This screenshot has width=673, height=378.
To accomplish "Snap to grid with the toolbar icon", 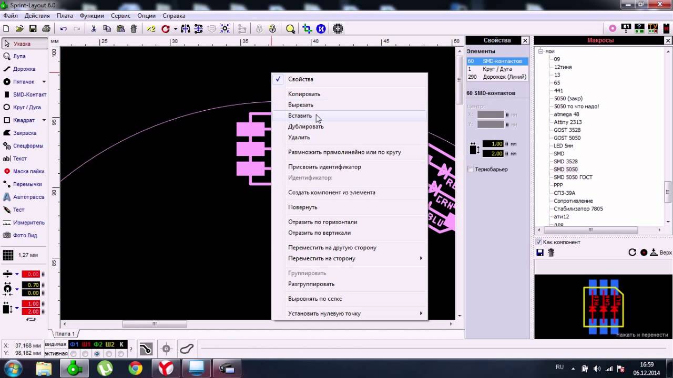I will [x=225, y=29].
